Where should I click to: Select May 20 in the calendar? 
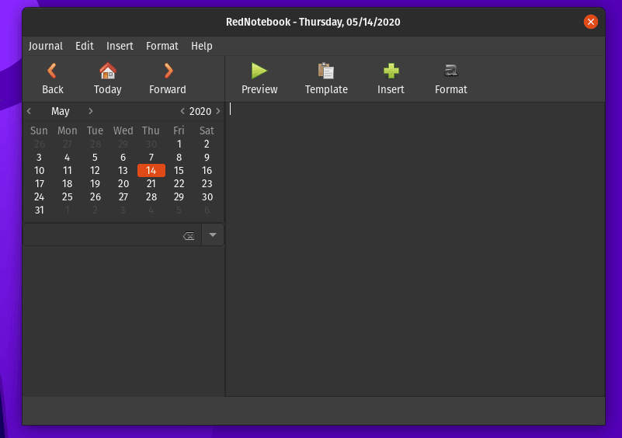coord(123,184)
